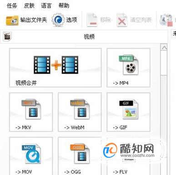The height and width of the screenshot is (175, 176).
Task: Click the clapperboard icon beside 视频
Action: coord(7,36)
